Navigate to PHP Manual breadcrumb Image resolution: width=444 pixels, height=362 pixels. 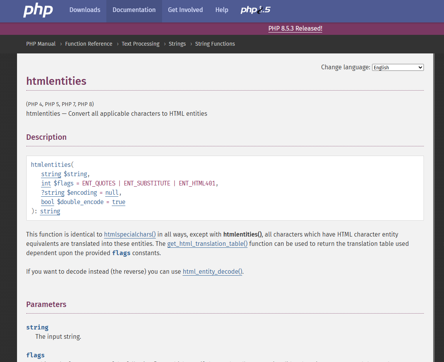pyautogui.click(x=41, y=44)
